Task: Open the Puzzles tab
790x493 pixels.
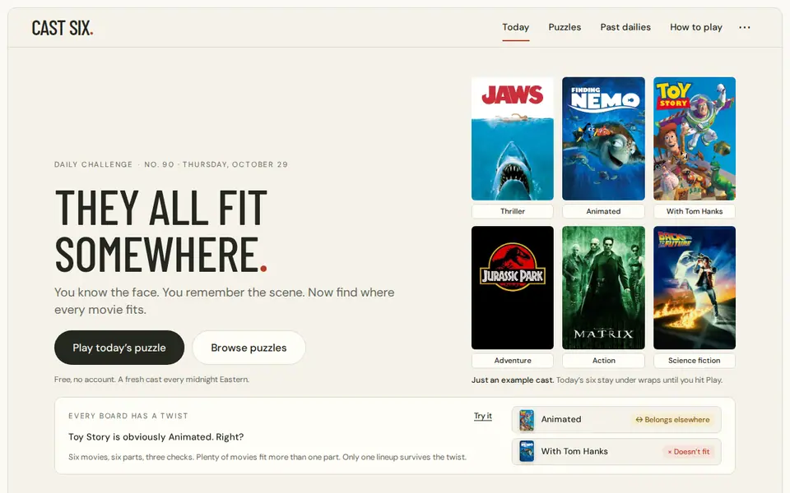Action: click(x=565, y=27)
